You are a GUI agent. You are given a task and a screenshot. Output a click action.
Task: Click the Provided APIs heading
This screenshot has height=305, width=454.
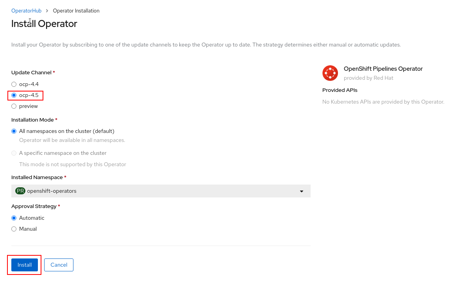pyautogui.click(x=340, y=90)
